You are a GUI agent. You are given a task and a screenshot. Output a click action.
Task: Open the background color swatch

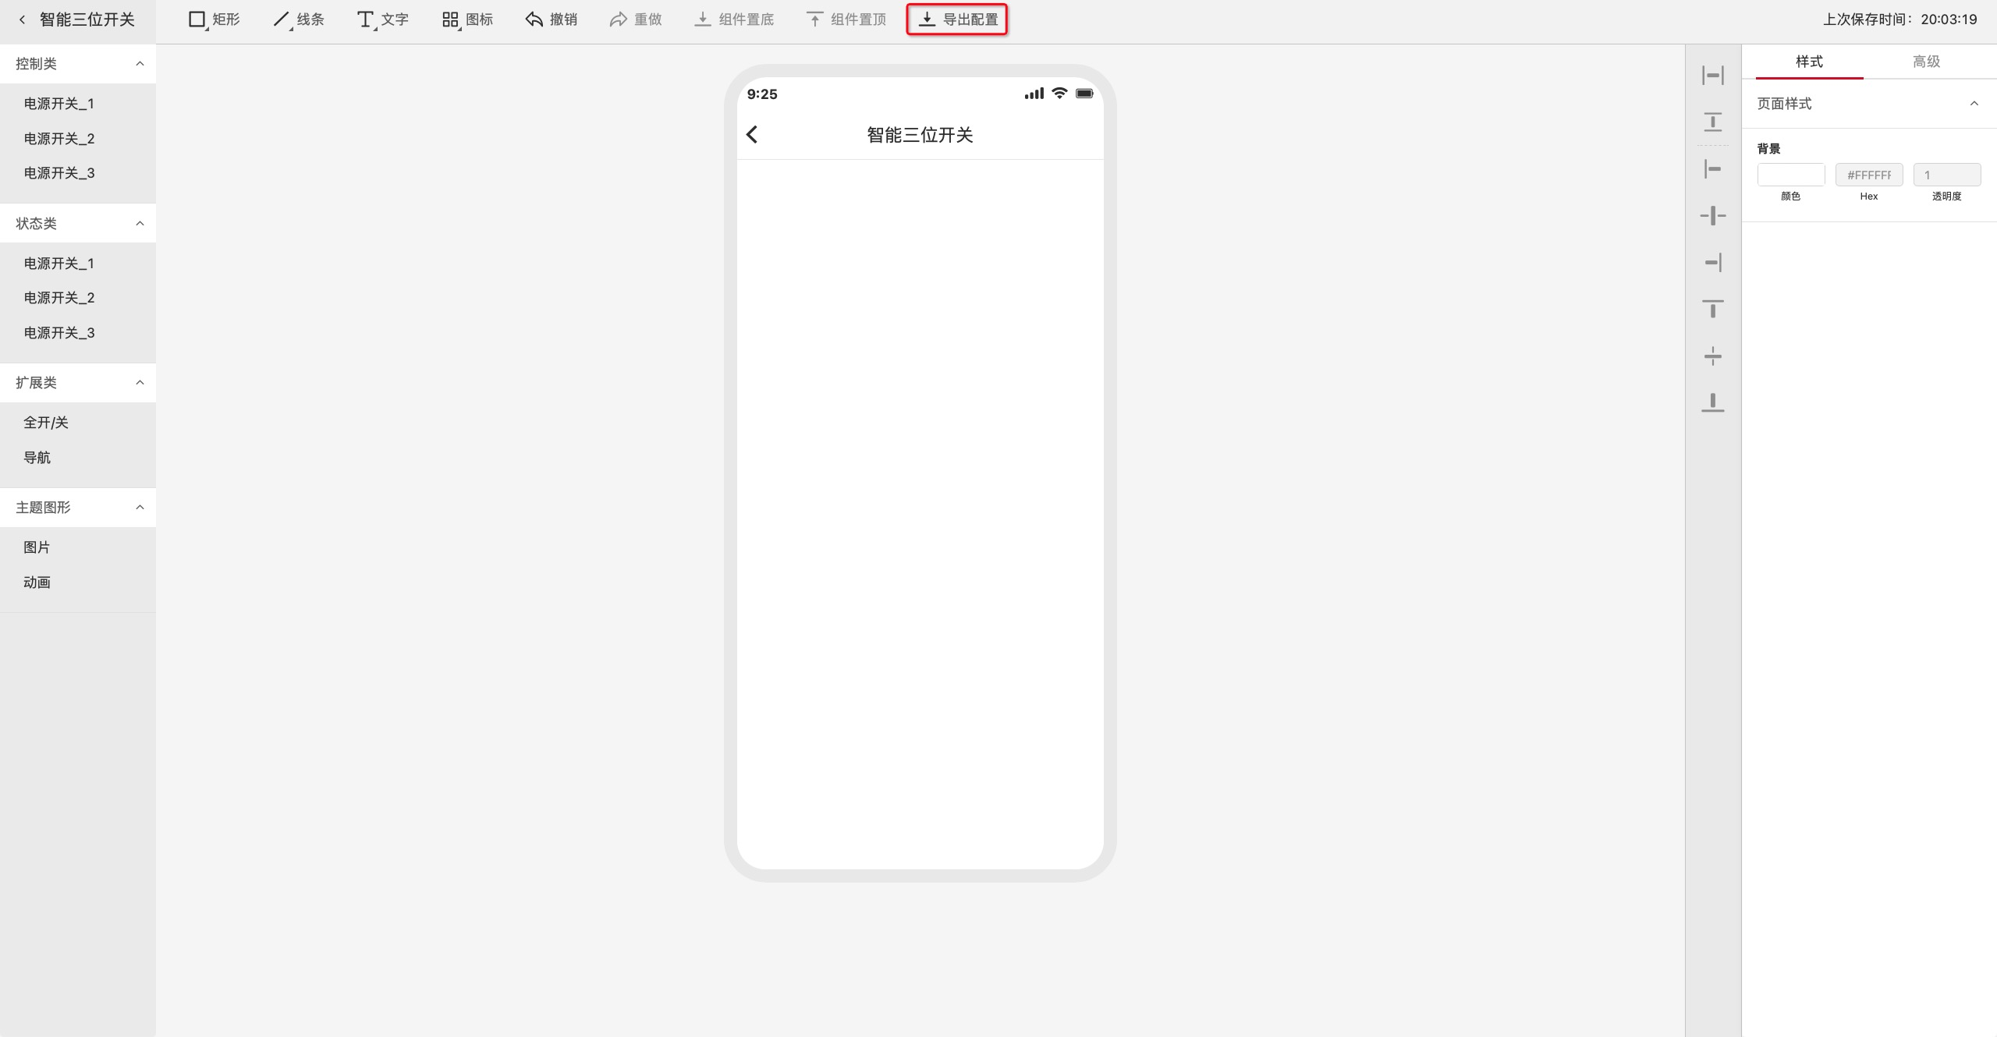tap(1790, 175)
